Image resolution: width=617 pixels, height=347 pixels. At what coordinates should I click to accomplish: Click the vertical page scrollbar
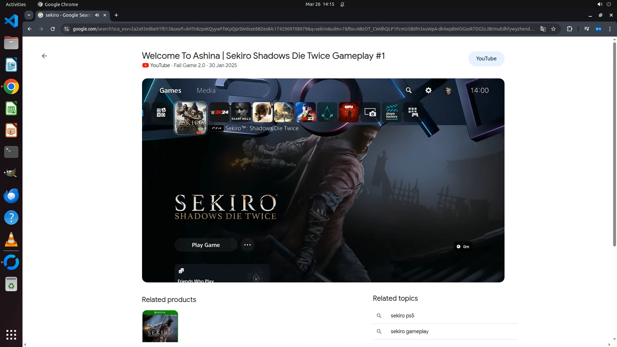614,145
